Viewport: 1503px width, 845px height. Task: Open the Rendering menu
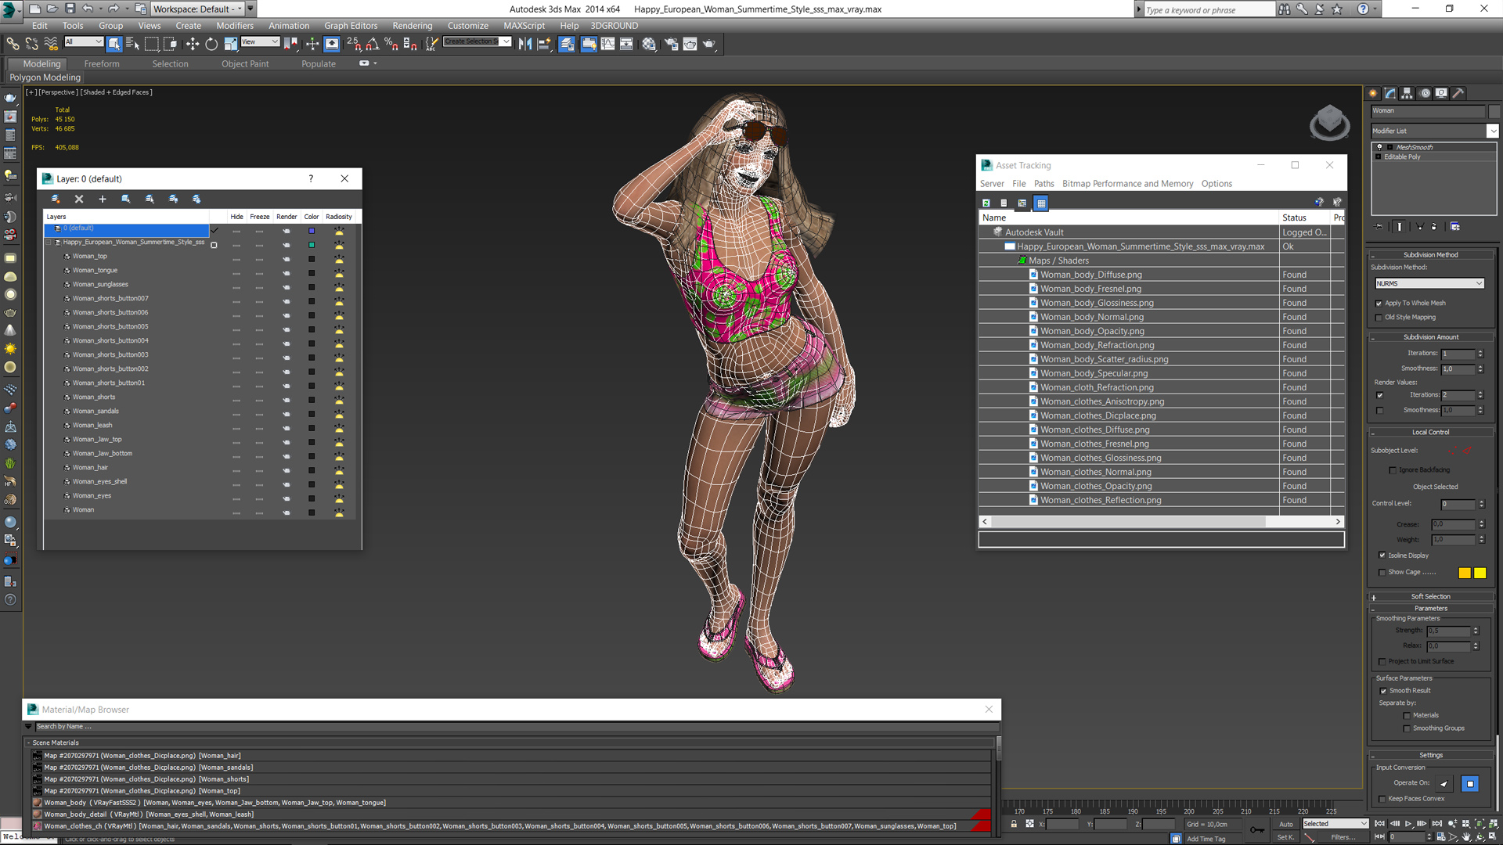[x=412, y=26]
